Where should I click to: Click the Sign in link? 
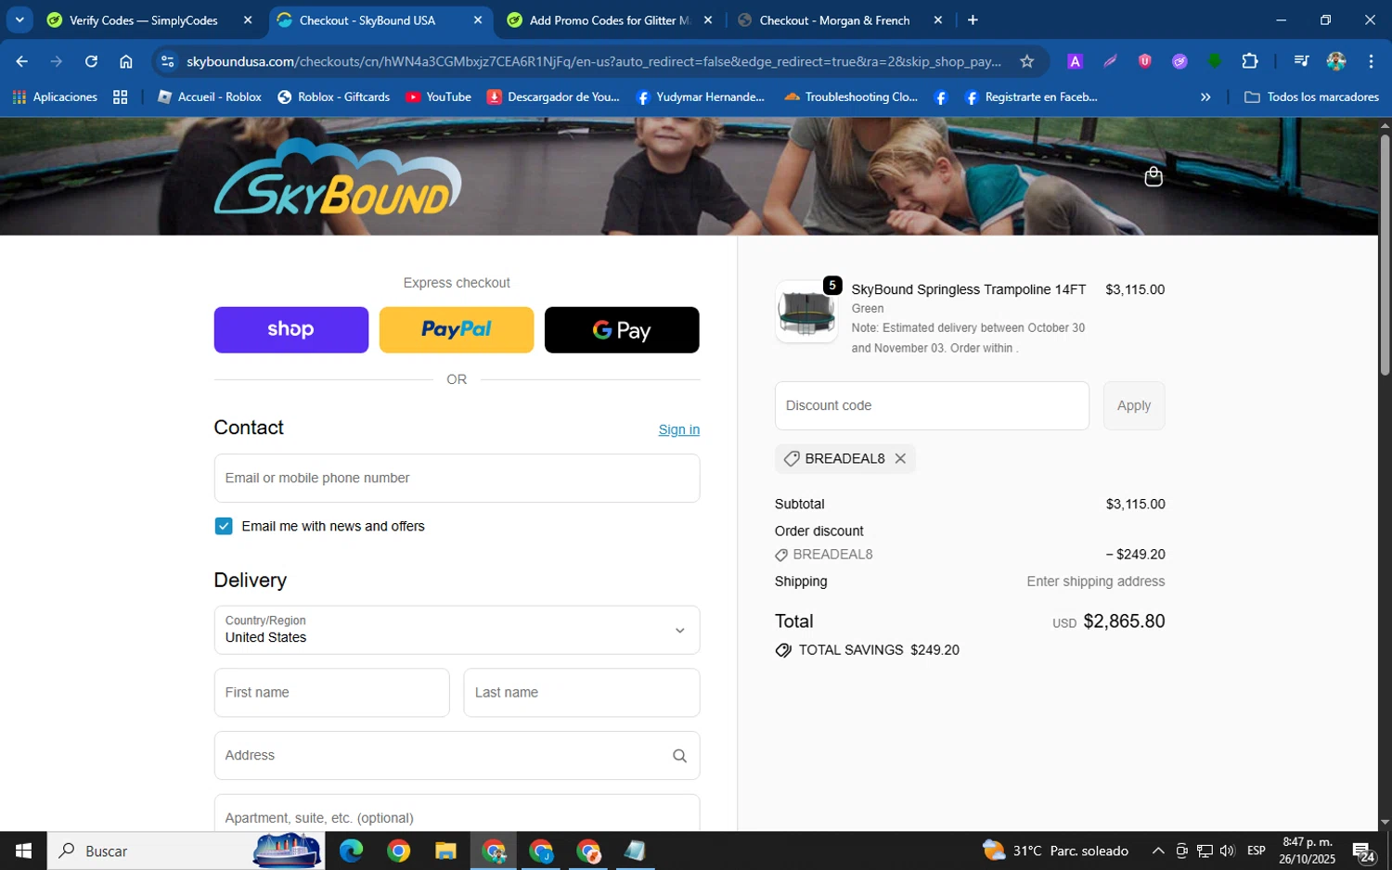point(678,429)
